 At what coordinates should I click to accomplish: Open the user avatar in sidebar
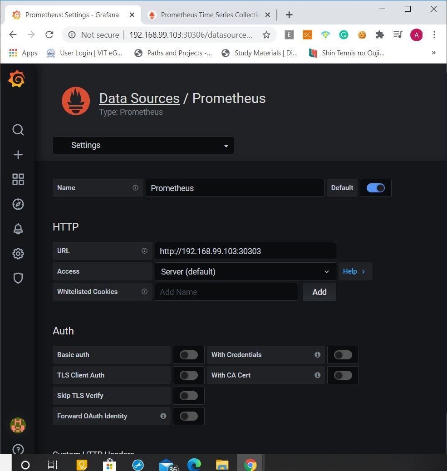pyautogui.click(x=18, y=425)
